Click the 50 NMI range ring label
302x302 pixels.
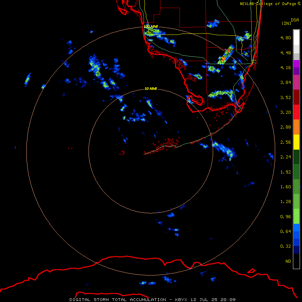click(x=151, y=89)
